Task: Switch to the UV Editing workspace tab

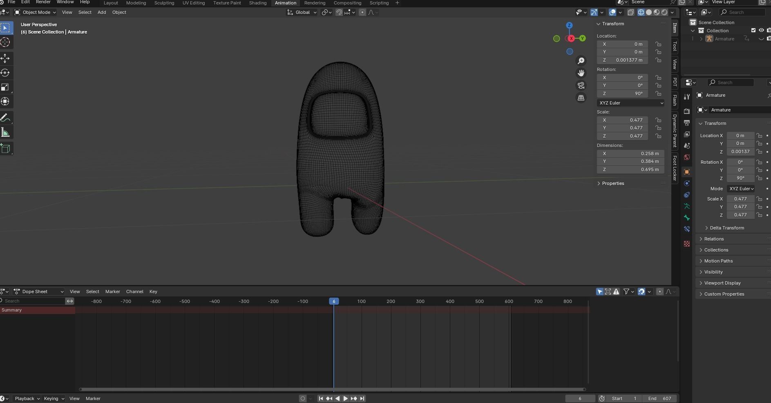Action: click(194, 3)
